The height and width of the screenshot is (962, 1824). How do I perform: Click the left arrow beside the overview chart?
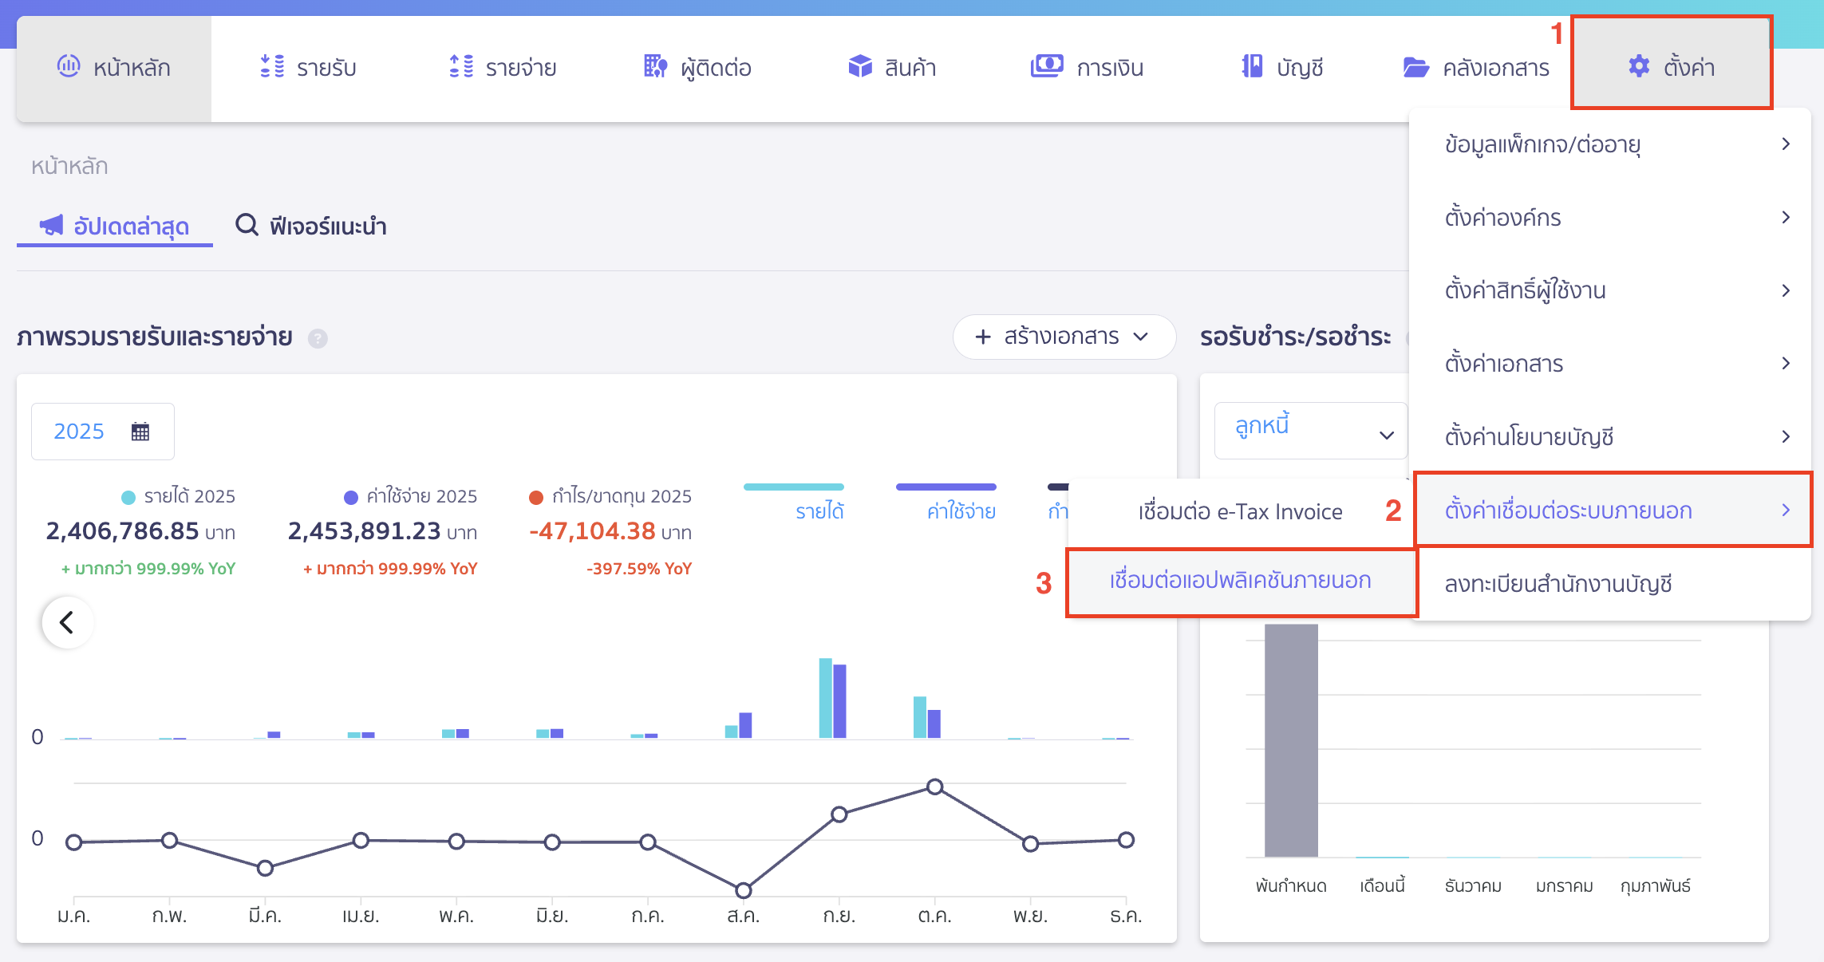coord(68,622)
